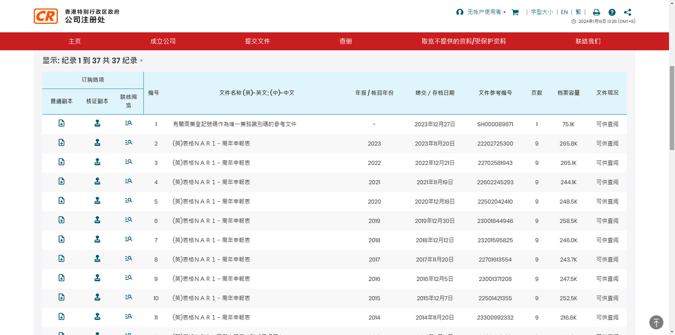Screen dimensions: 675x335
Task: View 2019 annual return online
Action: [x=128, y=219]
